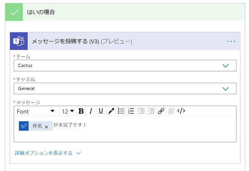
Task: Click the message text が未完了です！
Action: click(x=70, y=125)
